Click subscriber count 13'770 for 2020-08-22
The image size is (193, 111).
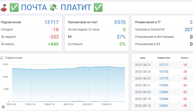click(164, 78)
